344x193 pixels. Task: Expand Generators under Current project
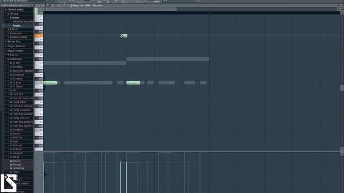click(9, 33)
